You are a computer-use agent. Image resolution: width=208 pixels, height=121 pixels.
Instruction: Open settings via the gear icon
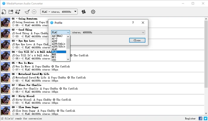[93, 12]
